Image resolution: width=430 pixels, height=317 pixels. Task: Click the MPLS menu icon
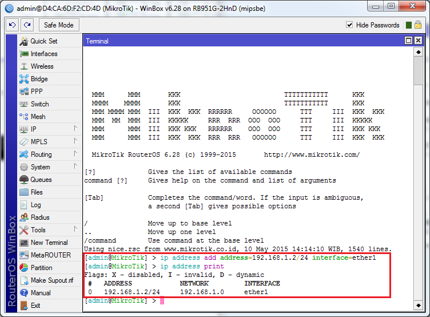(x=24, y=142)
